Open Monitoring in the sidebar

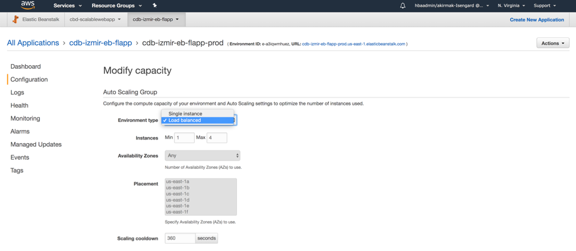[x=25, y=119]
